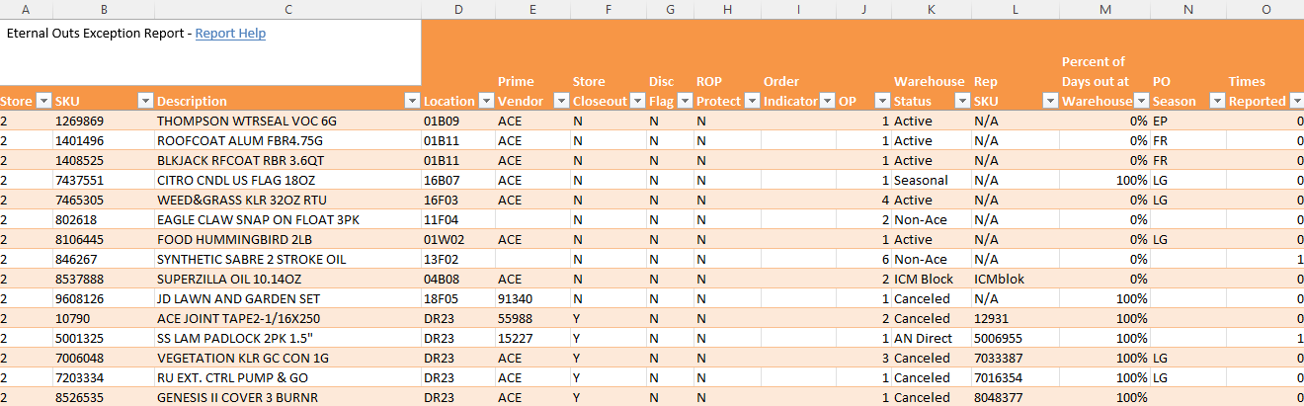Open the Store Closeout filter dropdown
This screenshot has height=406, width=1304.
636,101
